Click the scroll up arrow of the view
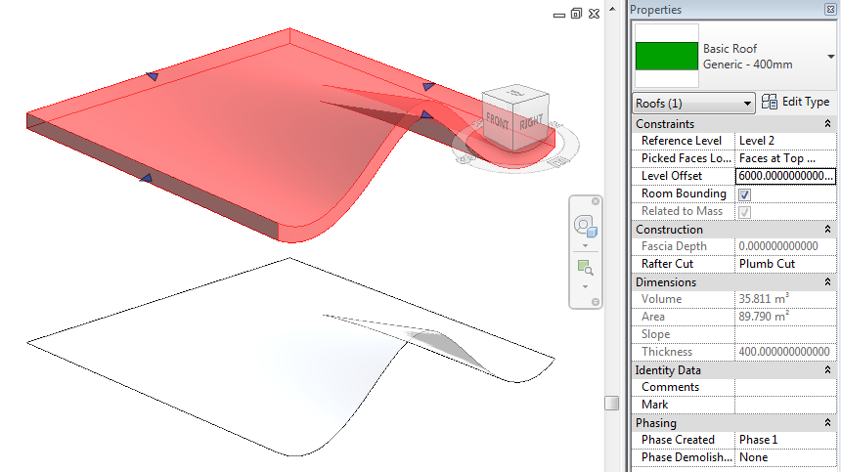 click(x=612, y=9)
